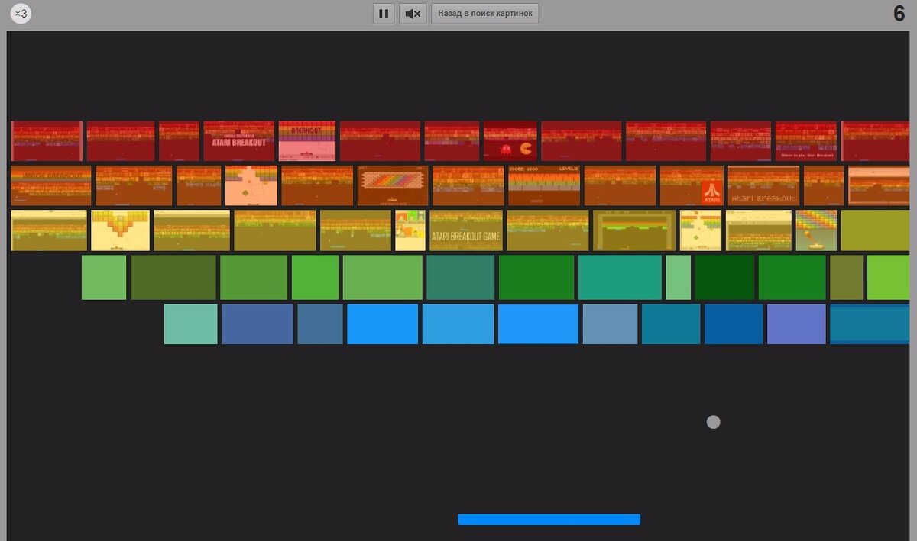Click the score number 6
This screenshot has height=541, width=917.
tap(899, 14)
